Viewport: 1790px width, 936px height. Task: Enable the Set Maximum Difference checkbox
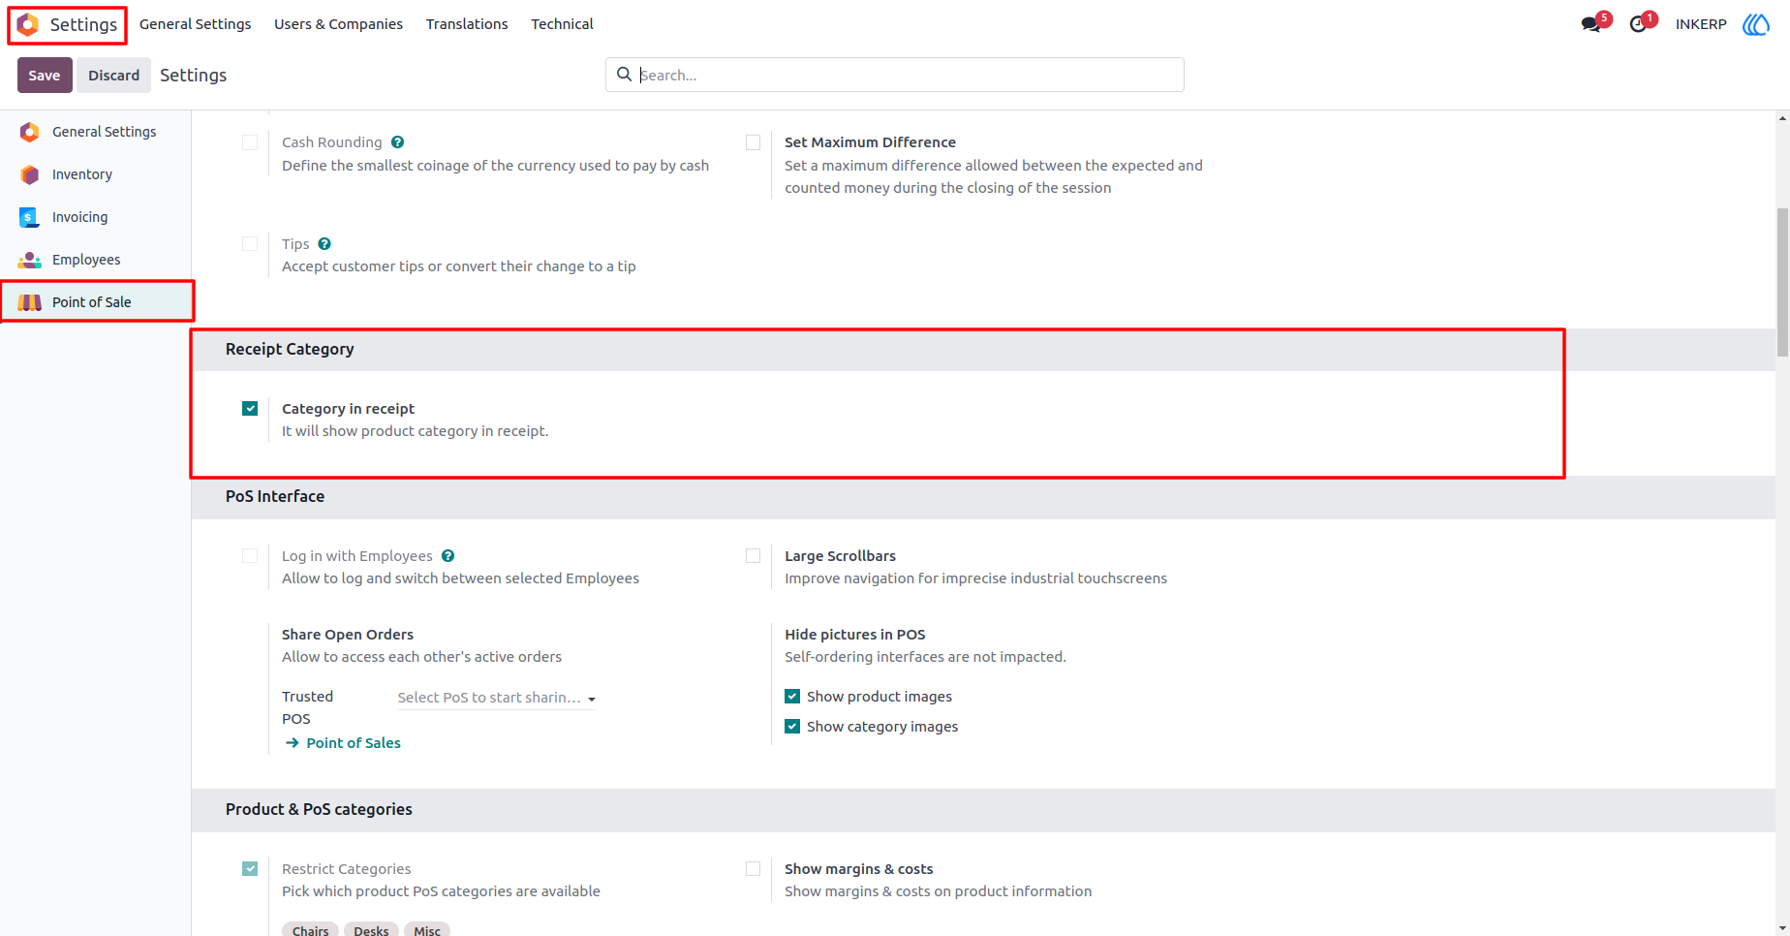pos(753,142)
